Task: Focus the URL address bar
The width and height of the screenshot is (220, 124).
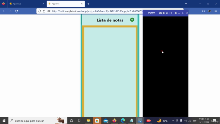Action: (97, 11)
